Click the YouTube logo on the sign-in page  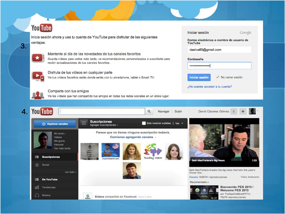42,28
